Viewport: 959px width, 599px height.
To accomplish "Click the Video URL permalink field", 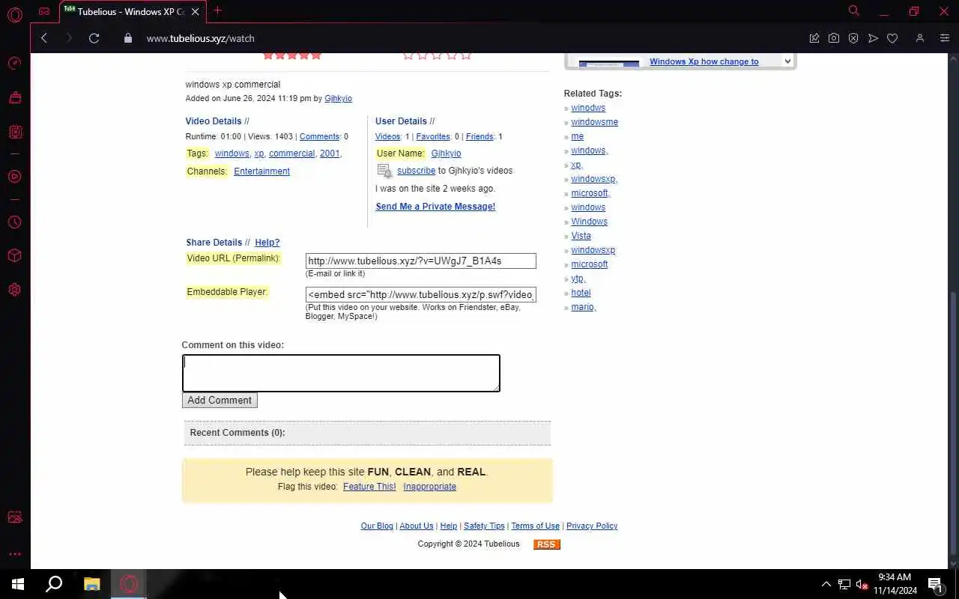I will pos(421,261).
